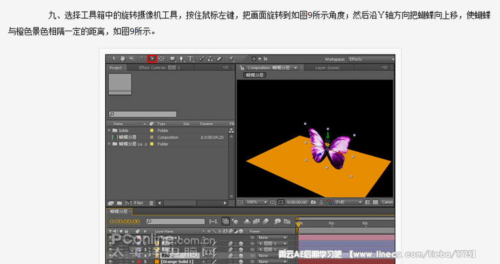Select the Brush tool

201,59
